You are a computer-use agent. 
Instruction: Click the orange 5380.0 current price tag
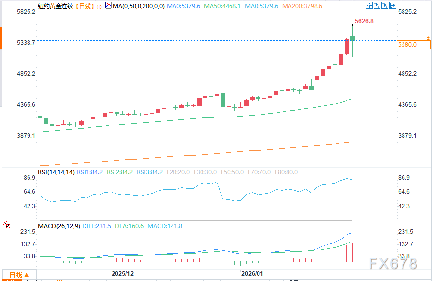click(407, 45)
